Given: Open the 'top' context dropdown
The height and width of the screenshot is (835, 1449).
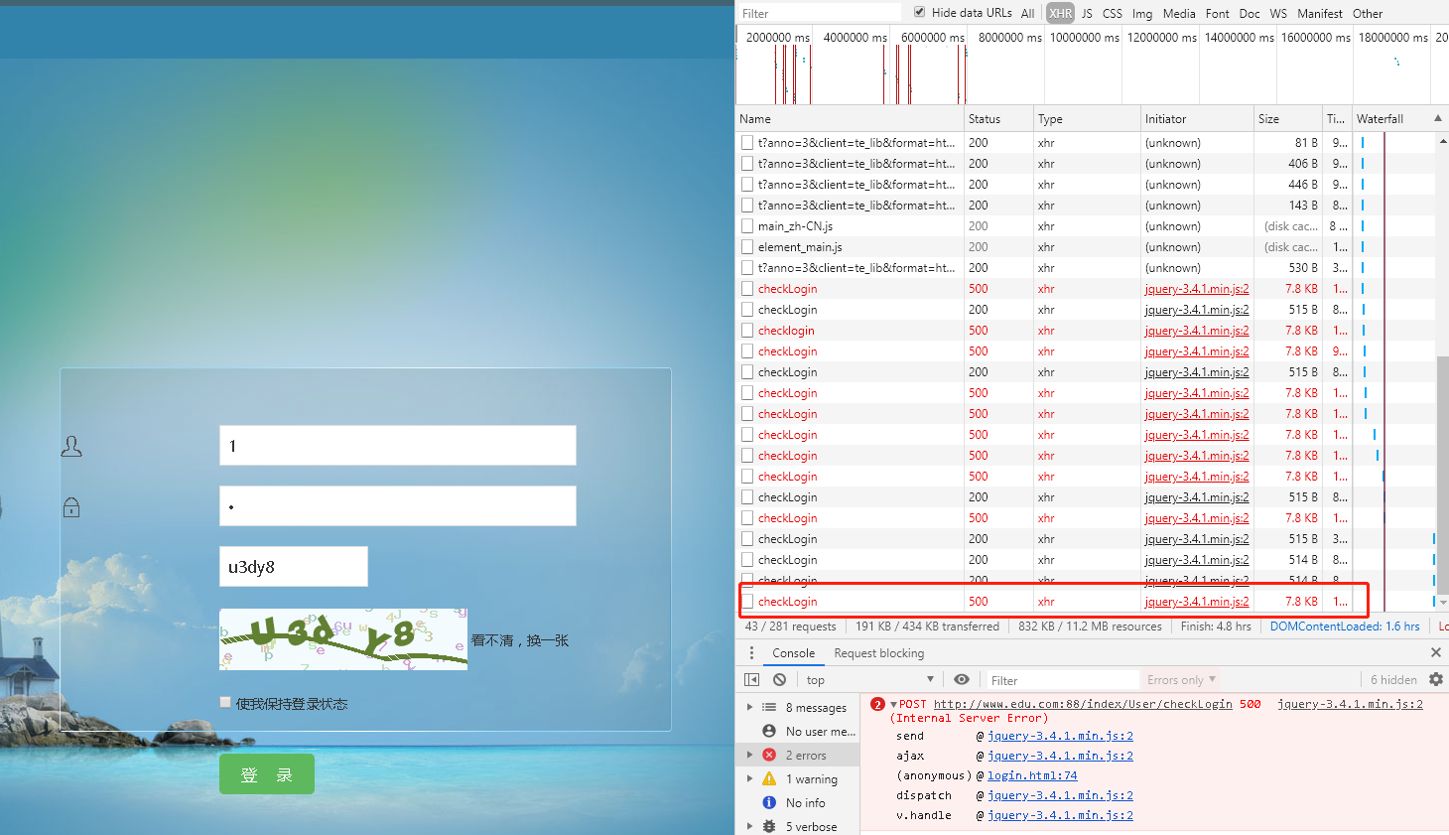Looking at the screenshot, I should point(869,680).
